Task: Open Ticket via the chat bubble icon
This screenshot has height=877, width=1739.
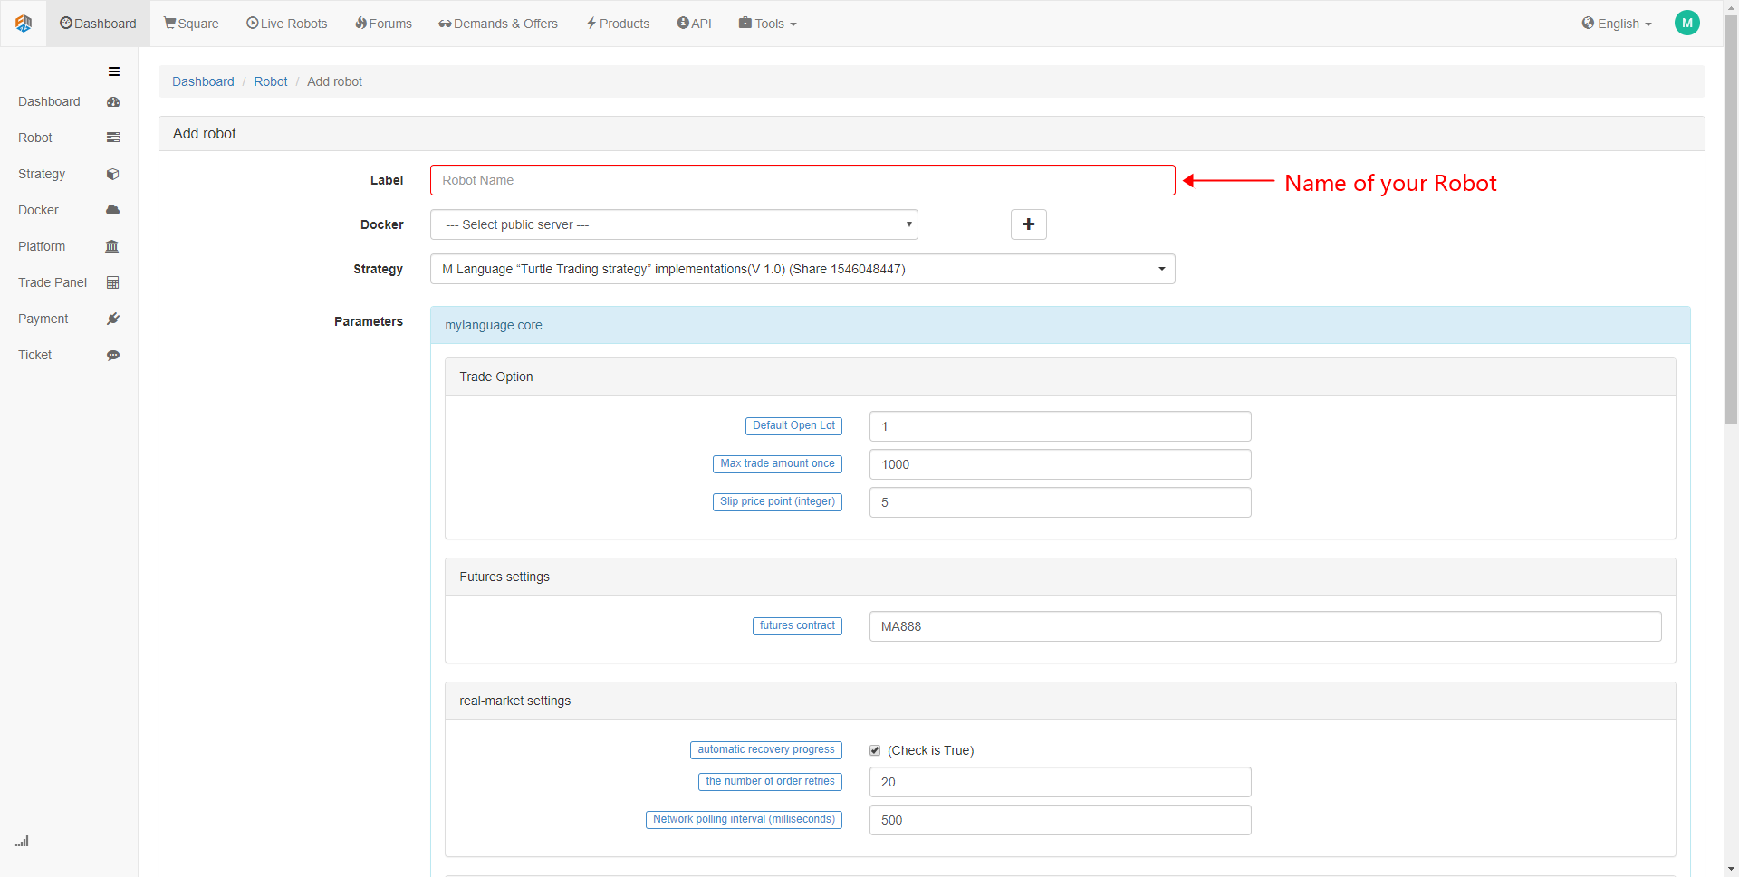Action: coord(113,355)
